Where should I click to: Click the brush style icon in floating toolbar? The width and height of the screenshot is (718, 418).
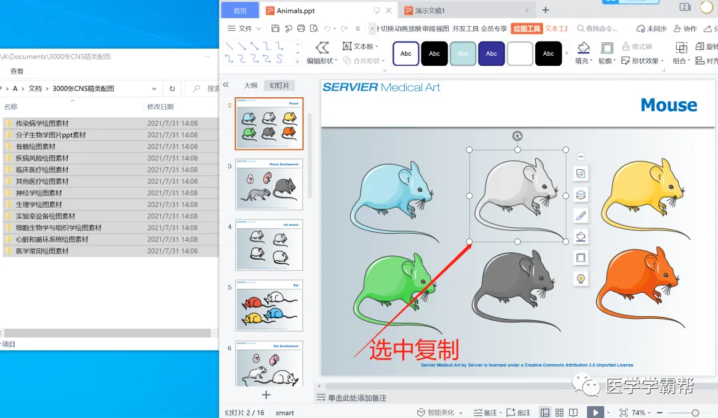point(580,216)
